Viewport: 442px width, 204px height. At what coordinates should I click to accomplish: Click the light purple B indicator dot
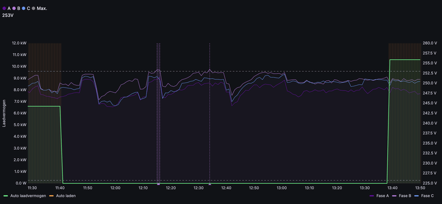pos(14,8)
